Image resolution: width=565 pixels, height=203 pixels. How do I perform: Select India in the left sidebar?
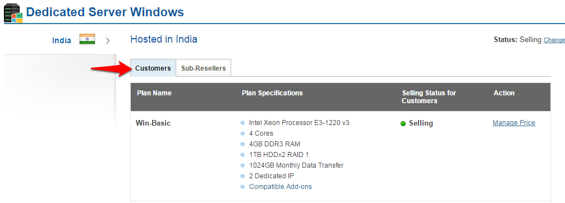pyautogui.click(x=62, y=40)
